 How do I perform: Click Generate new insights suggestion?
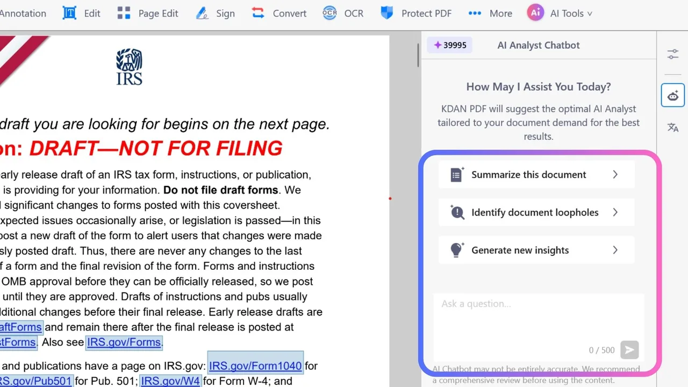coord(536,250)
